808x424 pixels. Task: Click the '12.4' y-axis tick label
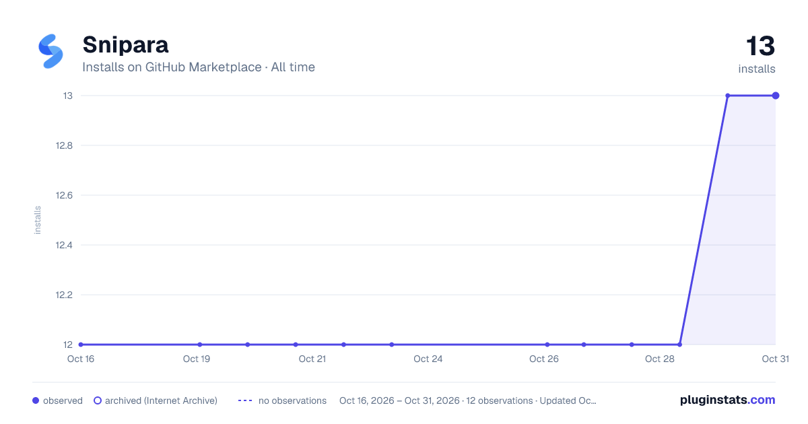(x=64, y=245)
